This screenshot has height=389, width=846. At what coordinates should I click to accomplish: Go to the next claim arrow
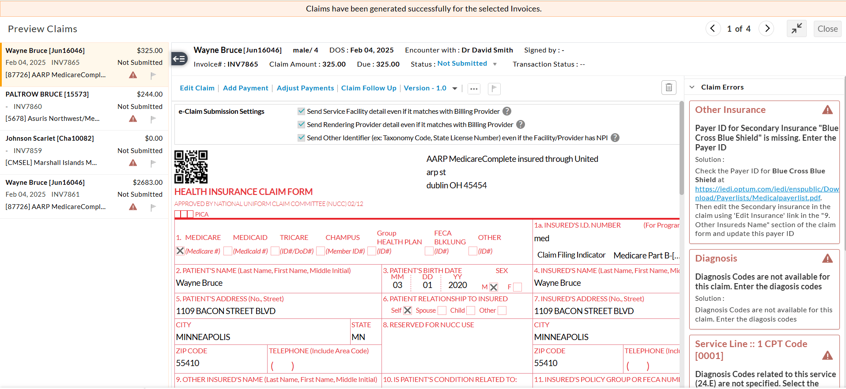(767, 29)
